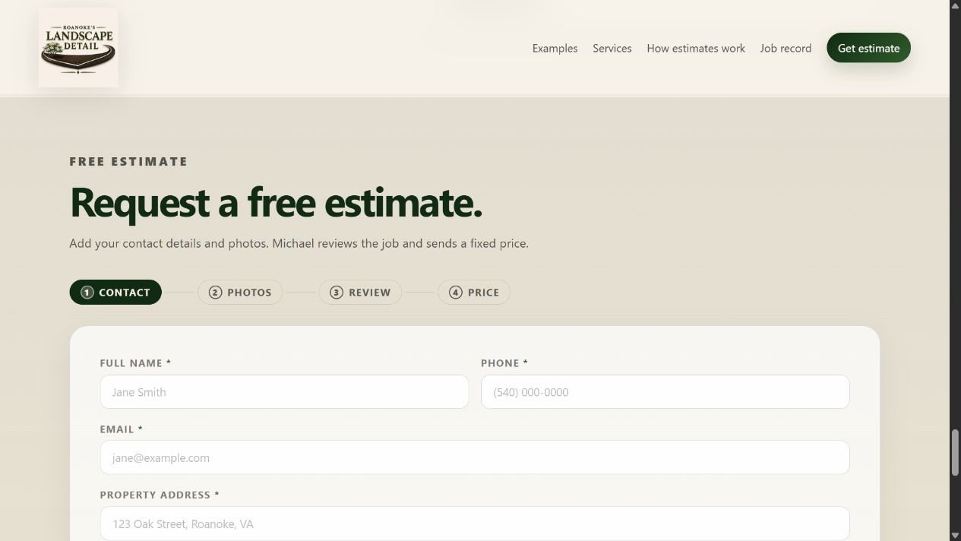This screenshot has width=961, height=541.
Task: Switch to the Review step tab
Action: (x=360, y=293)
